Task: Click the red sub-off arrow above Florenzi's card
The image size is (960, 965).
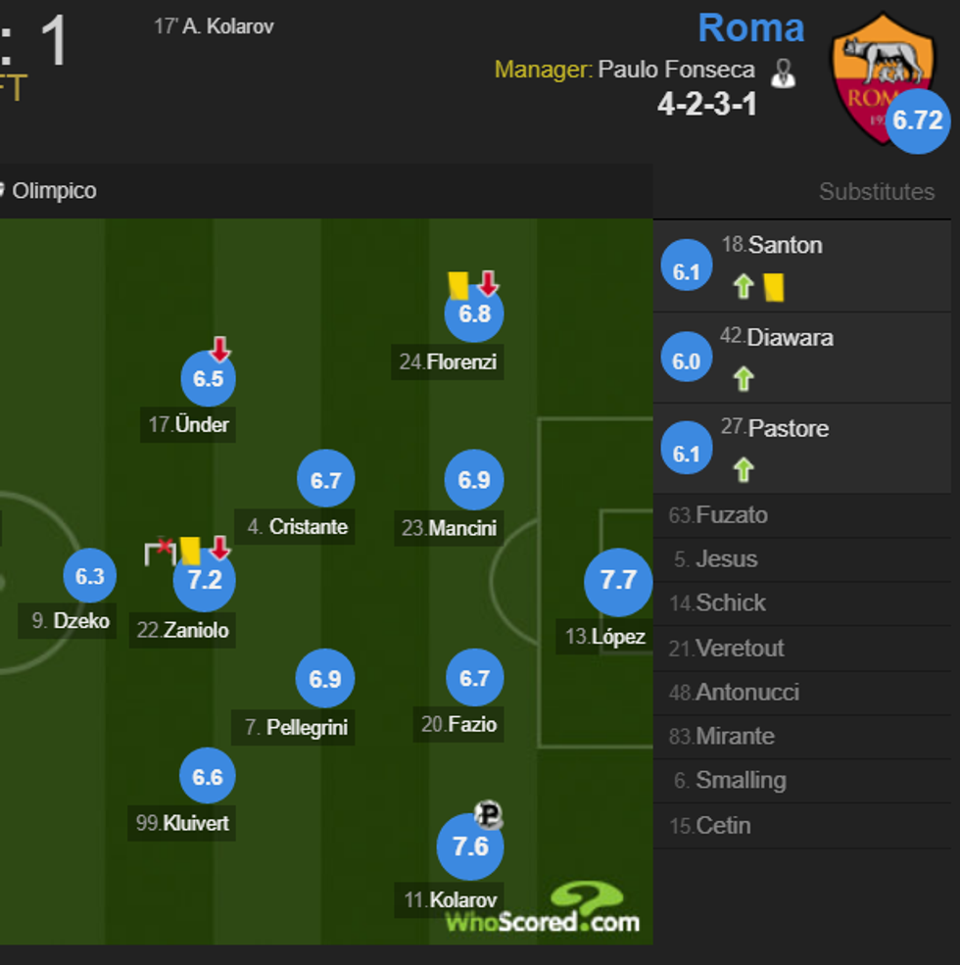Action: [487, 283]
